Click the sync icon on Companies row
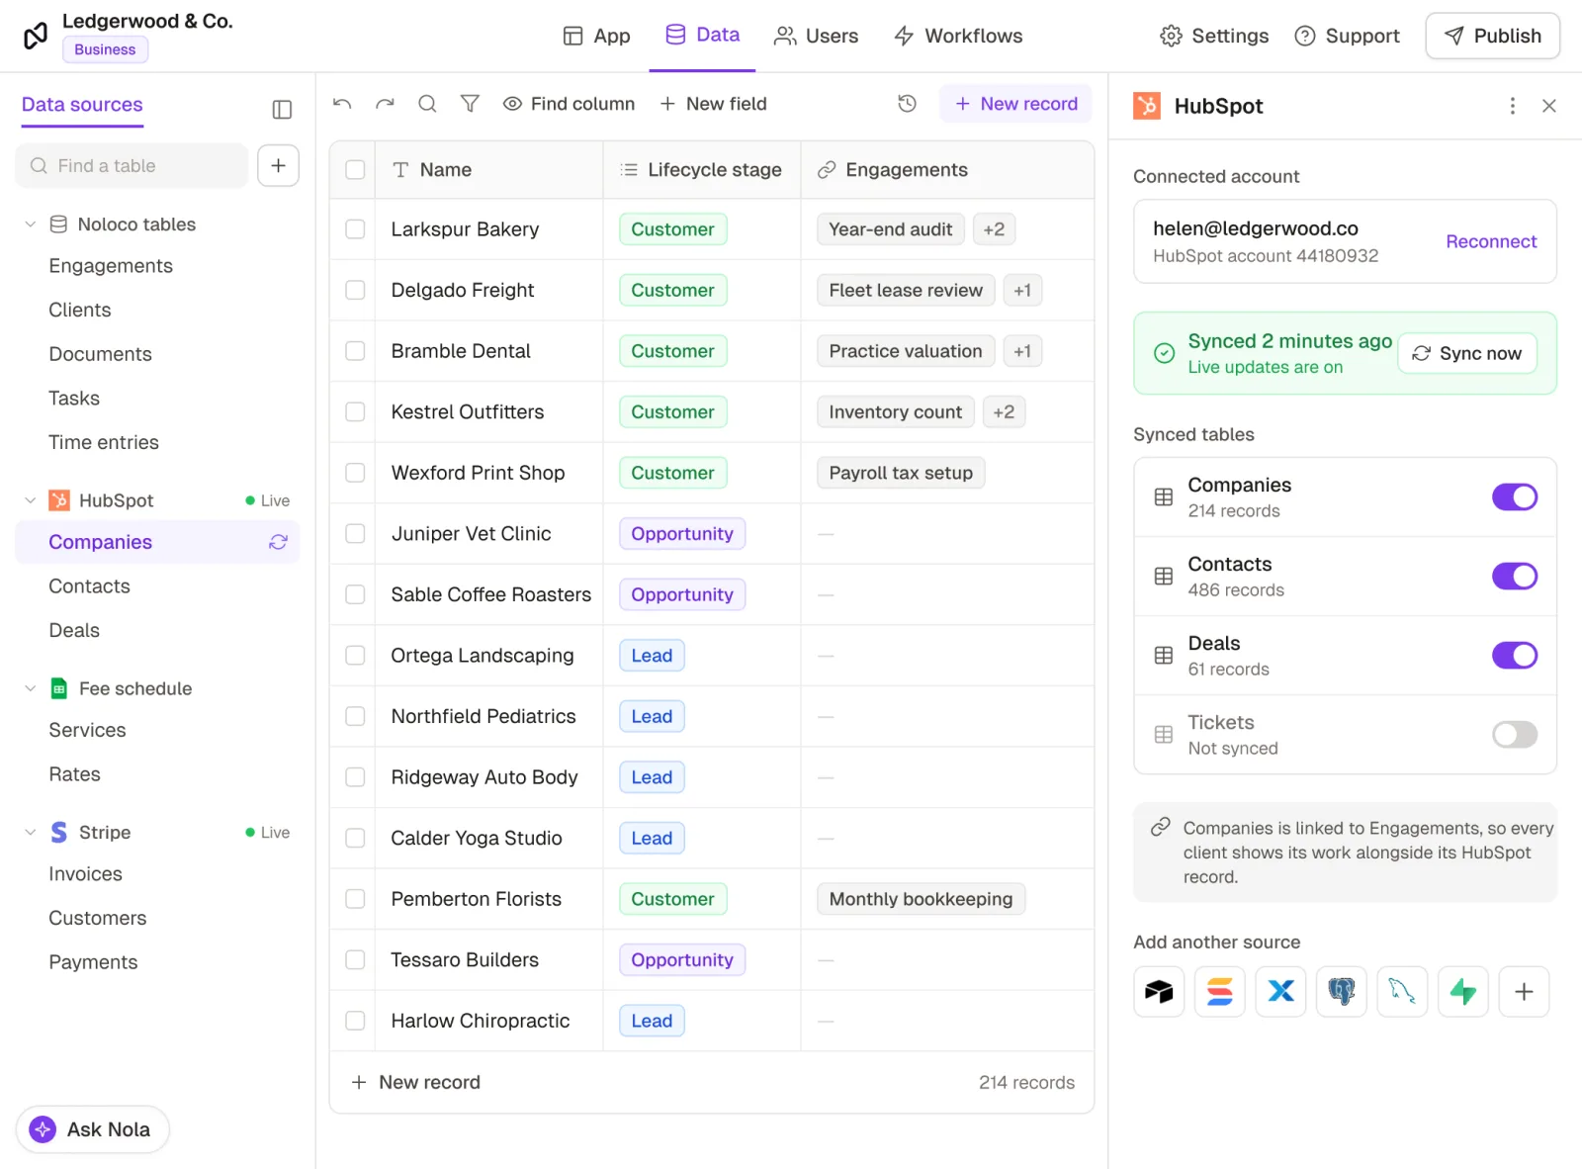1582x1169 pixels. [278, 542]
